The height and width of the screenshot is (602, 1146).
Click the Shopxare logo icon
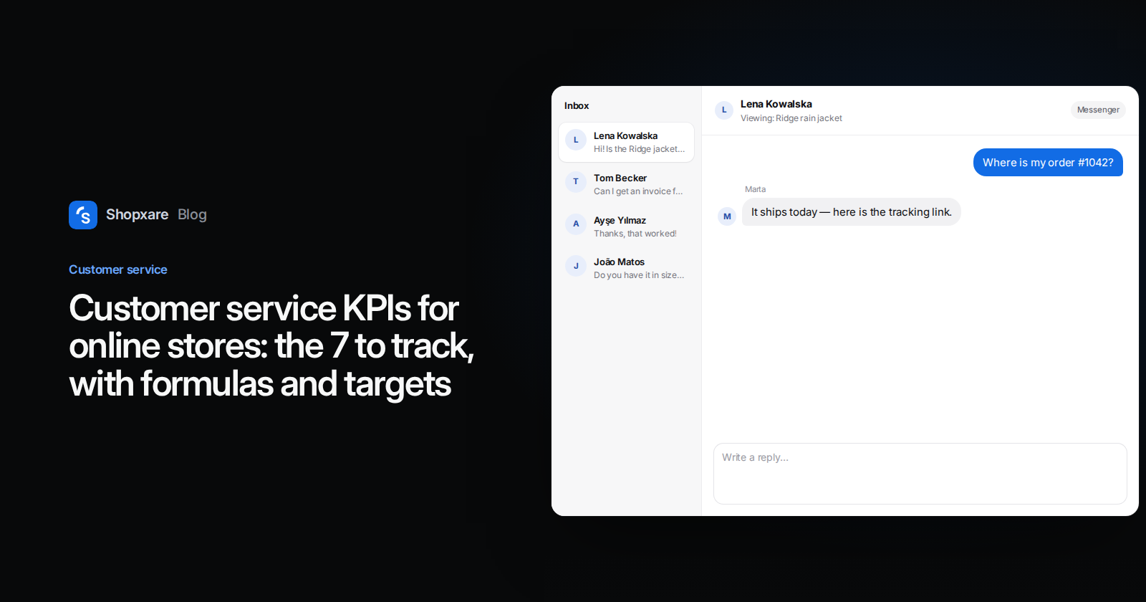coord(83,215)
